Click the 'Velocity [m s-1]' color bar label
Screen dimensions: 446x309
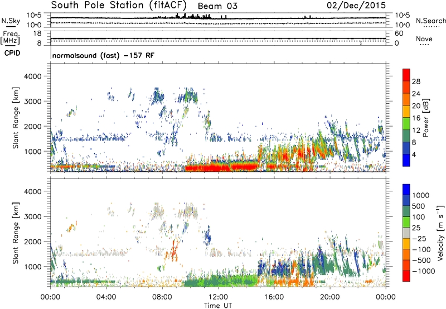[x=440, y=233]
